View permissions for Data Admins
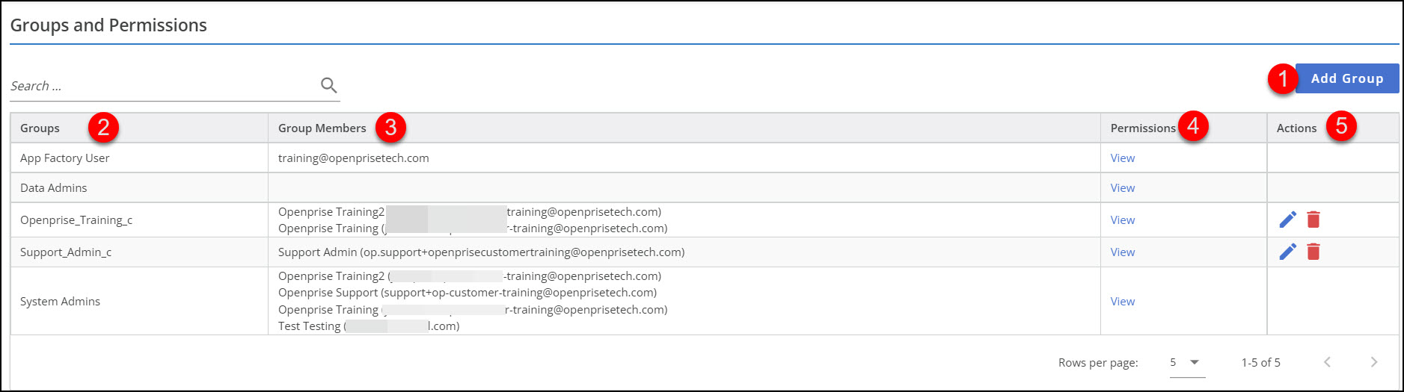This screenshot has width=1404, height=392. click(x=1122, y=188)
